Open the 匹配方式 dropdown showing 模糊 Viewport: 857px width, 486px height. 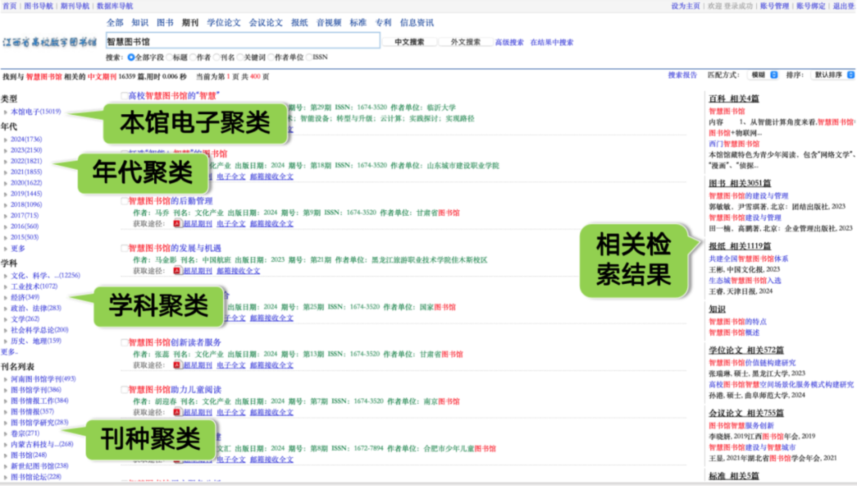[763, 75]
